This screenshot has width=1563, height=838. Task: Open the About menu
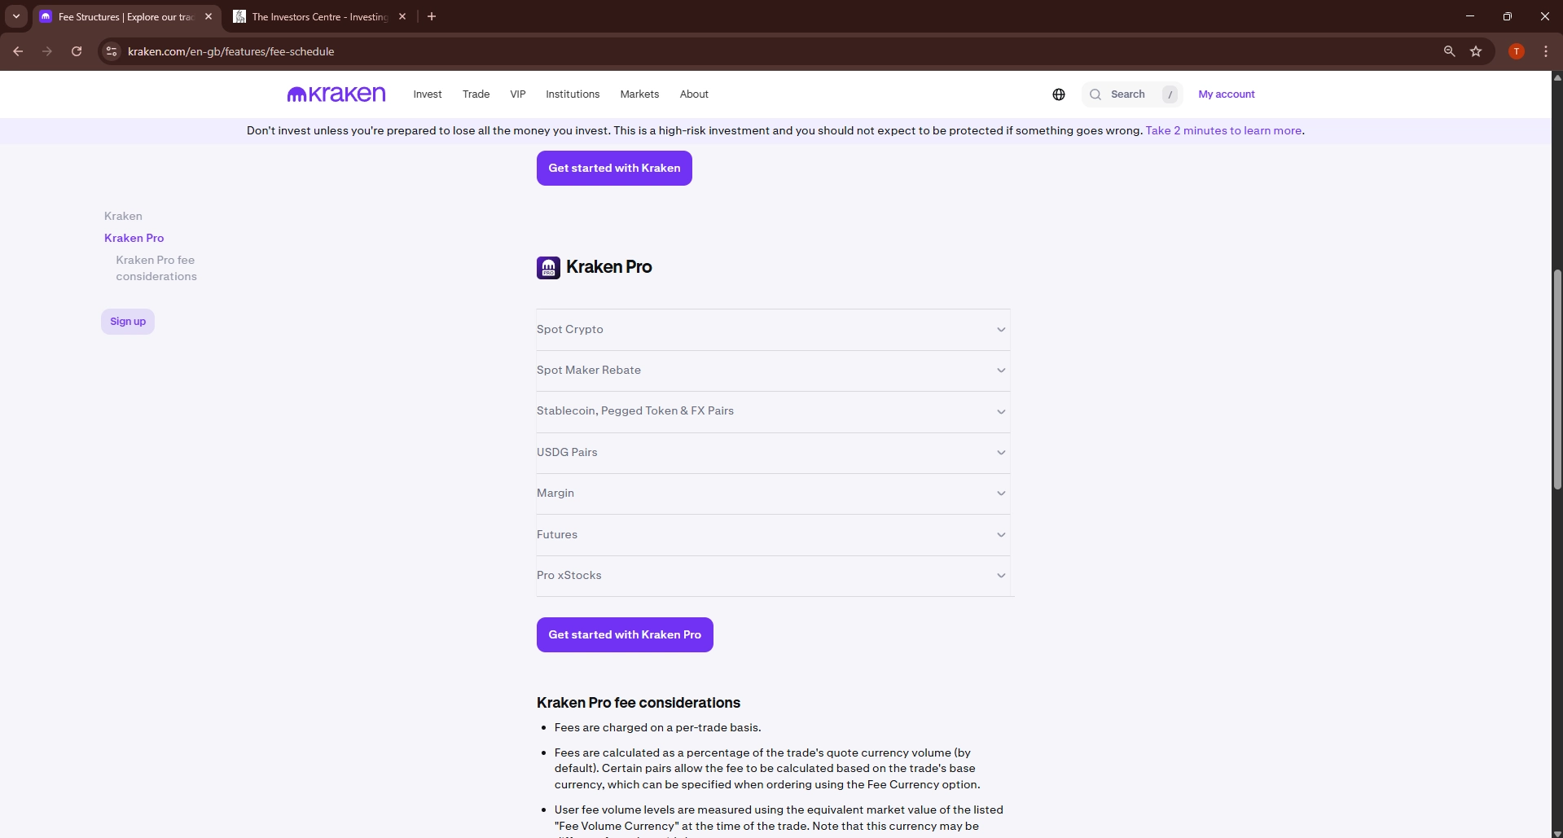[694, 94]
